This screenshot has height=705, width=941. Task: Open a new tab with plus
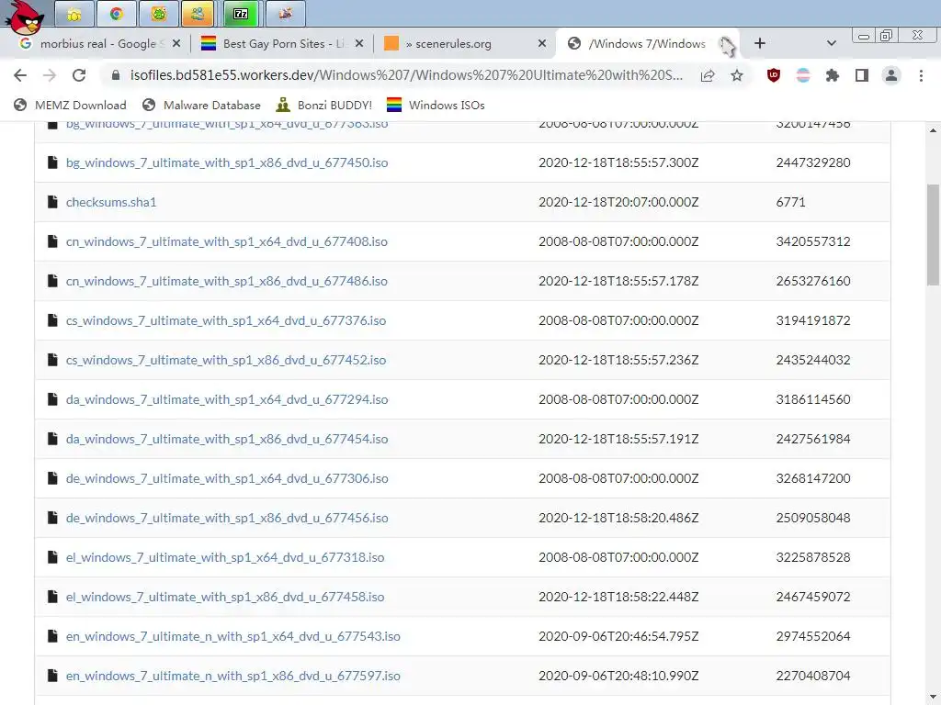760,43
